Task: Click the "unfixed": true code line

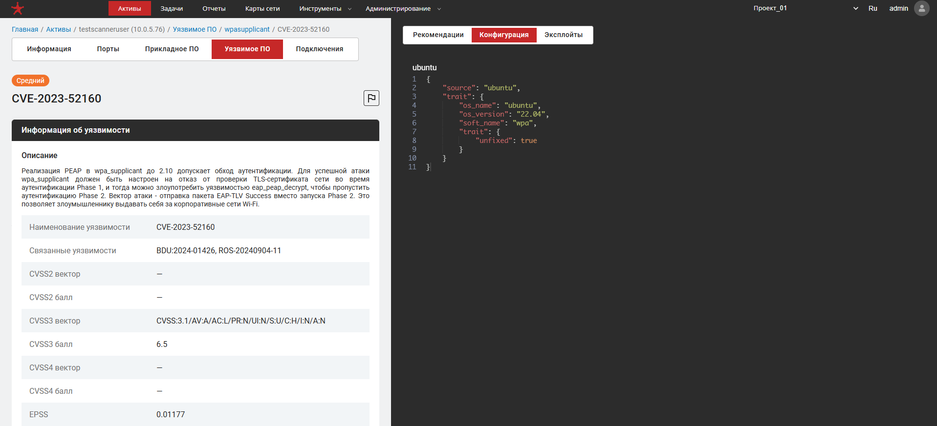Action: tap(506, 141)
